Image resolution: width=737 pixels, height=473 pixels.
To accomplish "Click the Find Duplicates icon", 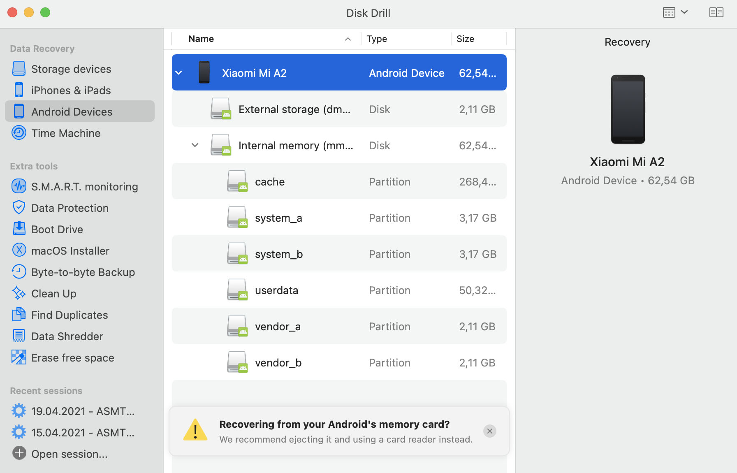I will point(19,315).
